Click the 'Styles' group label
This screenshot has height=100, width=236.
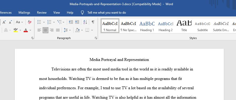click(x=193, y=38)
